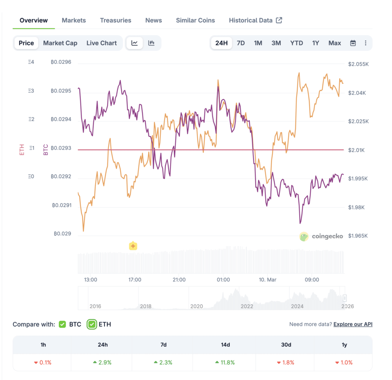The width and height of the screenshot is (392, 380).
Task: Click the CoinGecko gecko logo icon
Action: tap(304, 236)
